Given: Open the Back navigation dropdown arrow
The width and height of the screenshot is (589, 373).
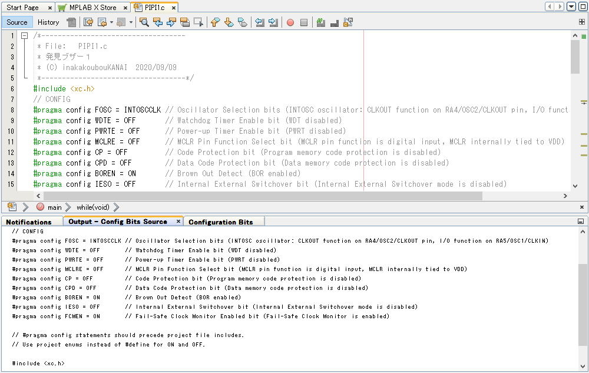Looking at the screenshot, I should point(111,22).
